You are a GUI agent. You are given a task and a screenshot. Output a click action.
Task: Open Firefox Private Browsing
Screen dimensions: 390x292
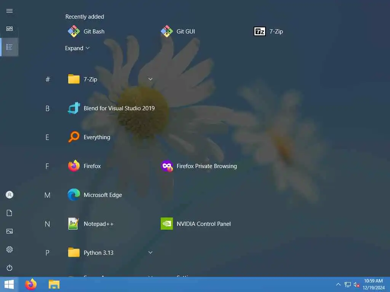[199, 166]
